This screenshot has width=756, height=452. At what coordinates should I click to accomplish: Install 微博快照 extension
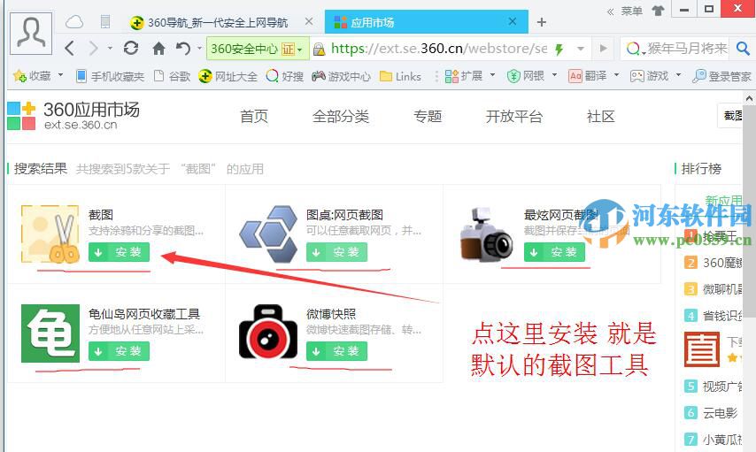pos(336,351)
